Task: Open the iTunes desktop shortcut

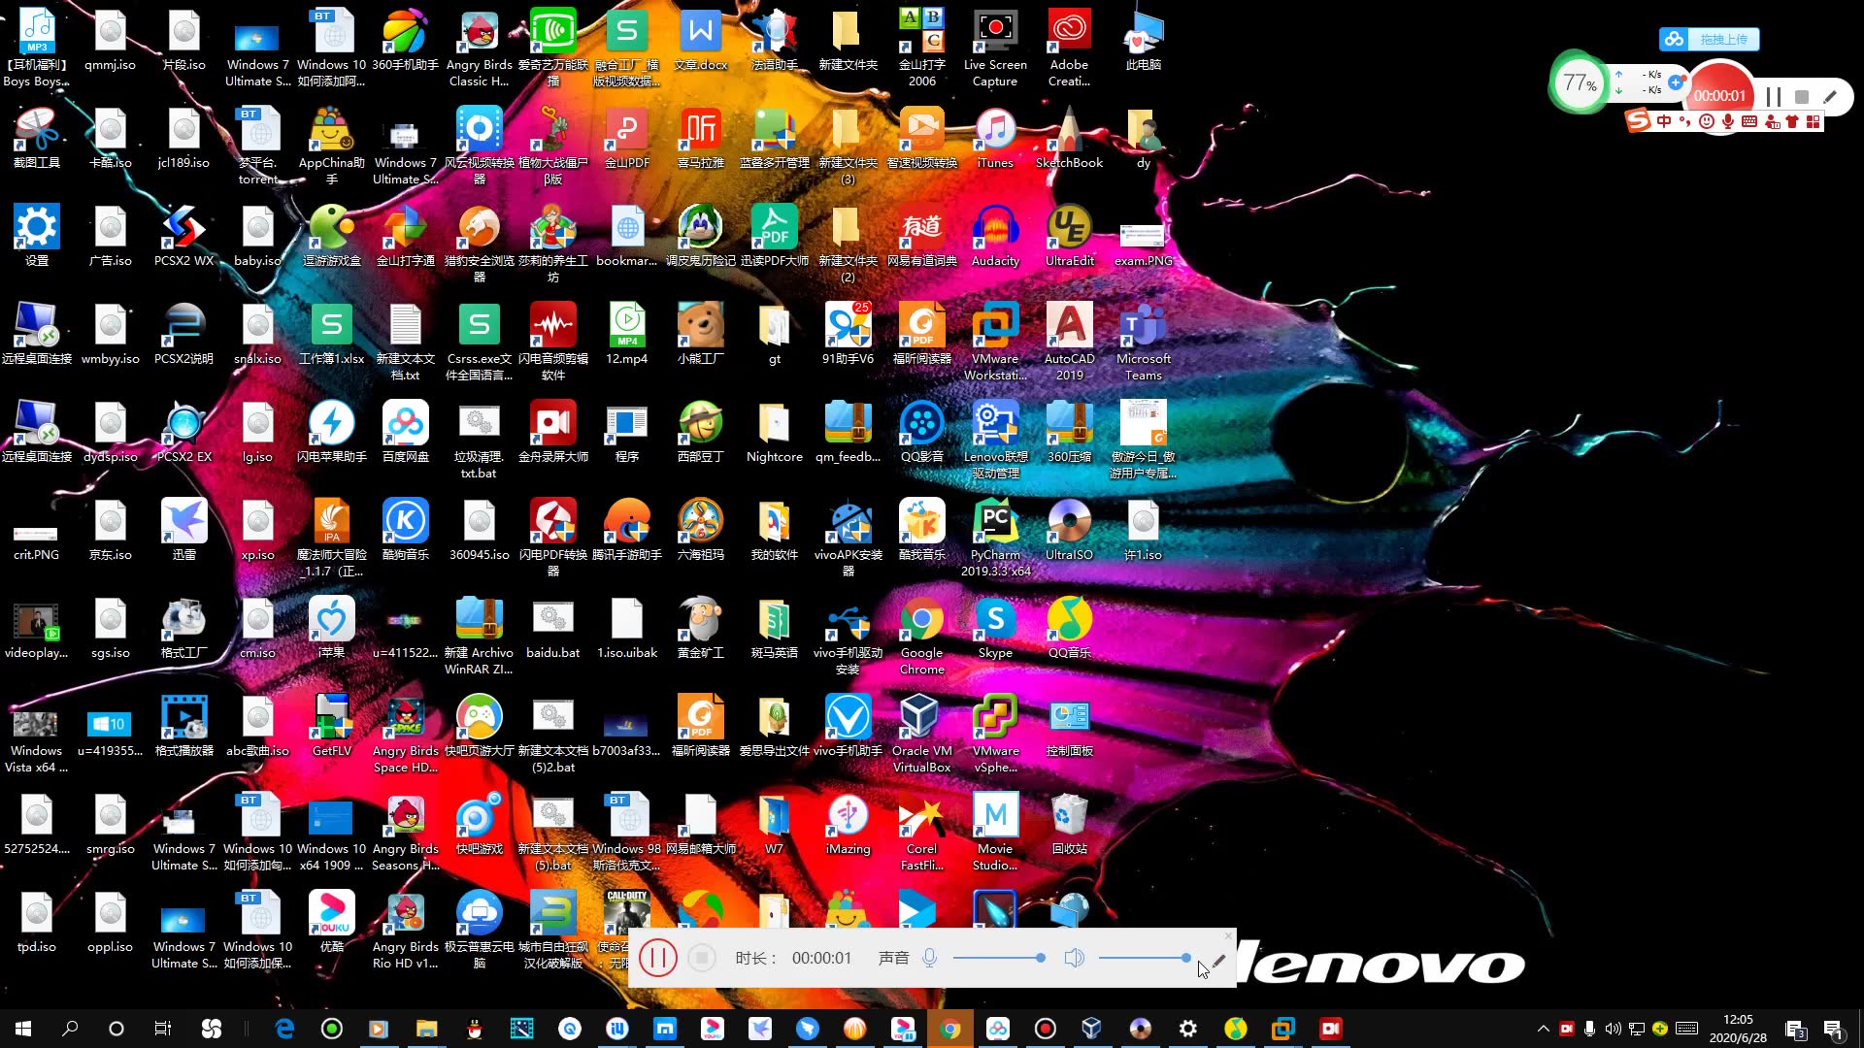Action: point(995,139)
